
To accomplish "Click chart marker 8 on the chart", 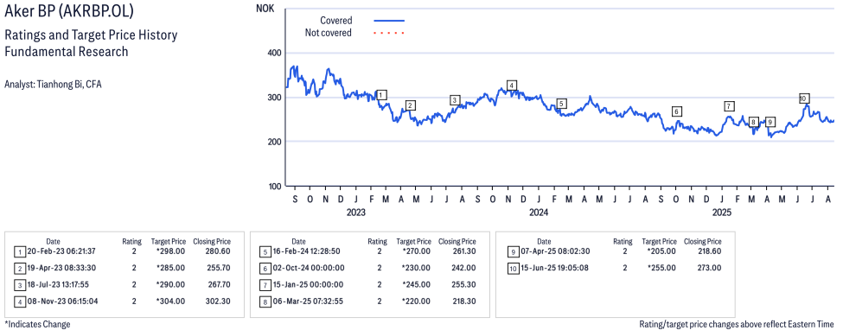I will [x=754, y=122].
